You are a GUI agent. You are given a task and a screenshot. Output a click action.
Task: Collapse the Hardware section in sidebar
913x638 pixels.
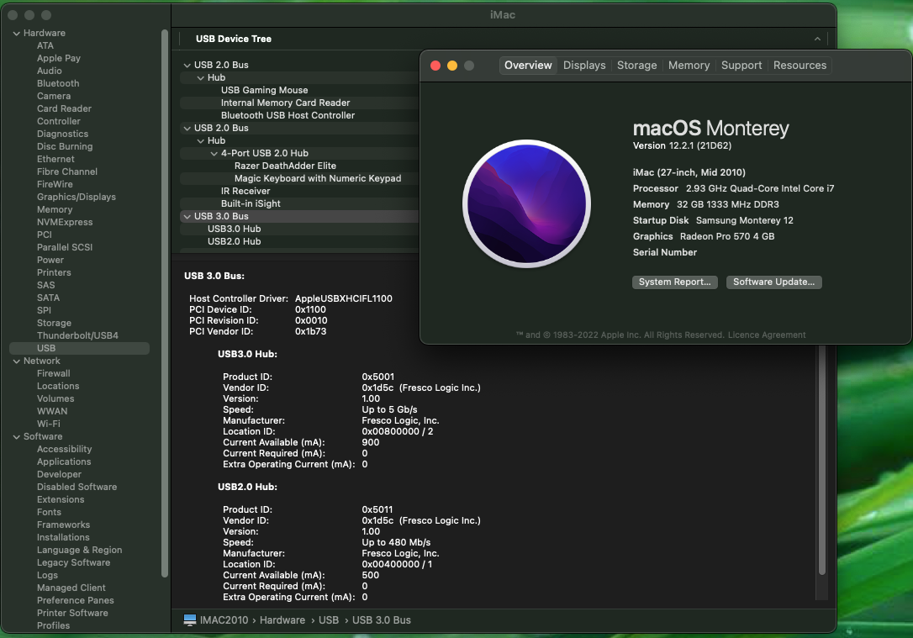(17, 34)
